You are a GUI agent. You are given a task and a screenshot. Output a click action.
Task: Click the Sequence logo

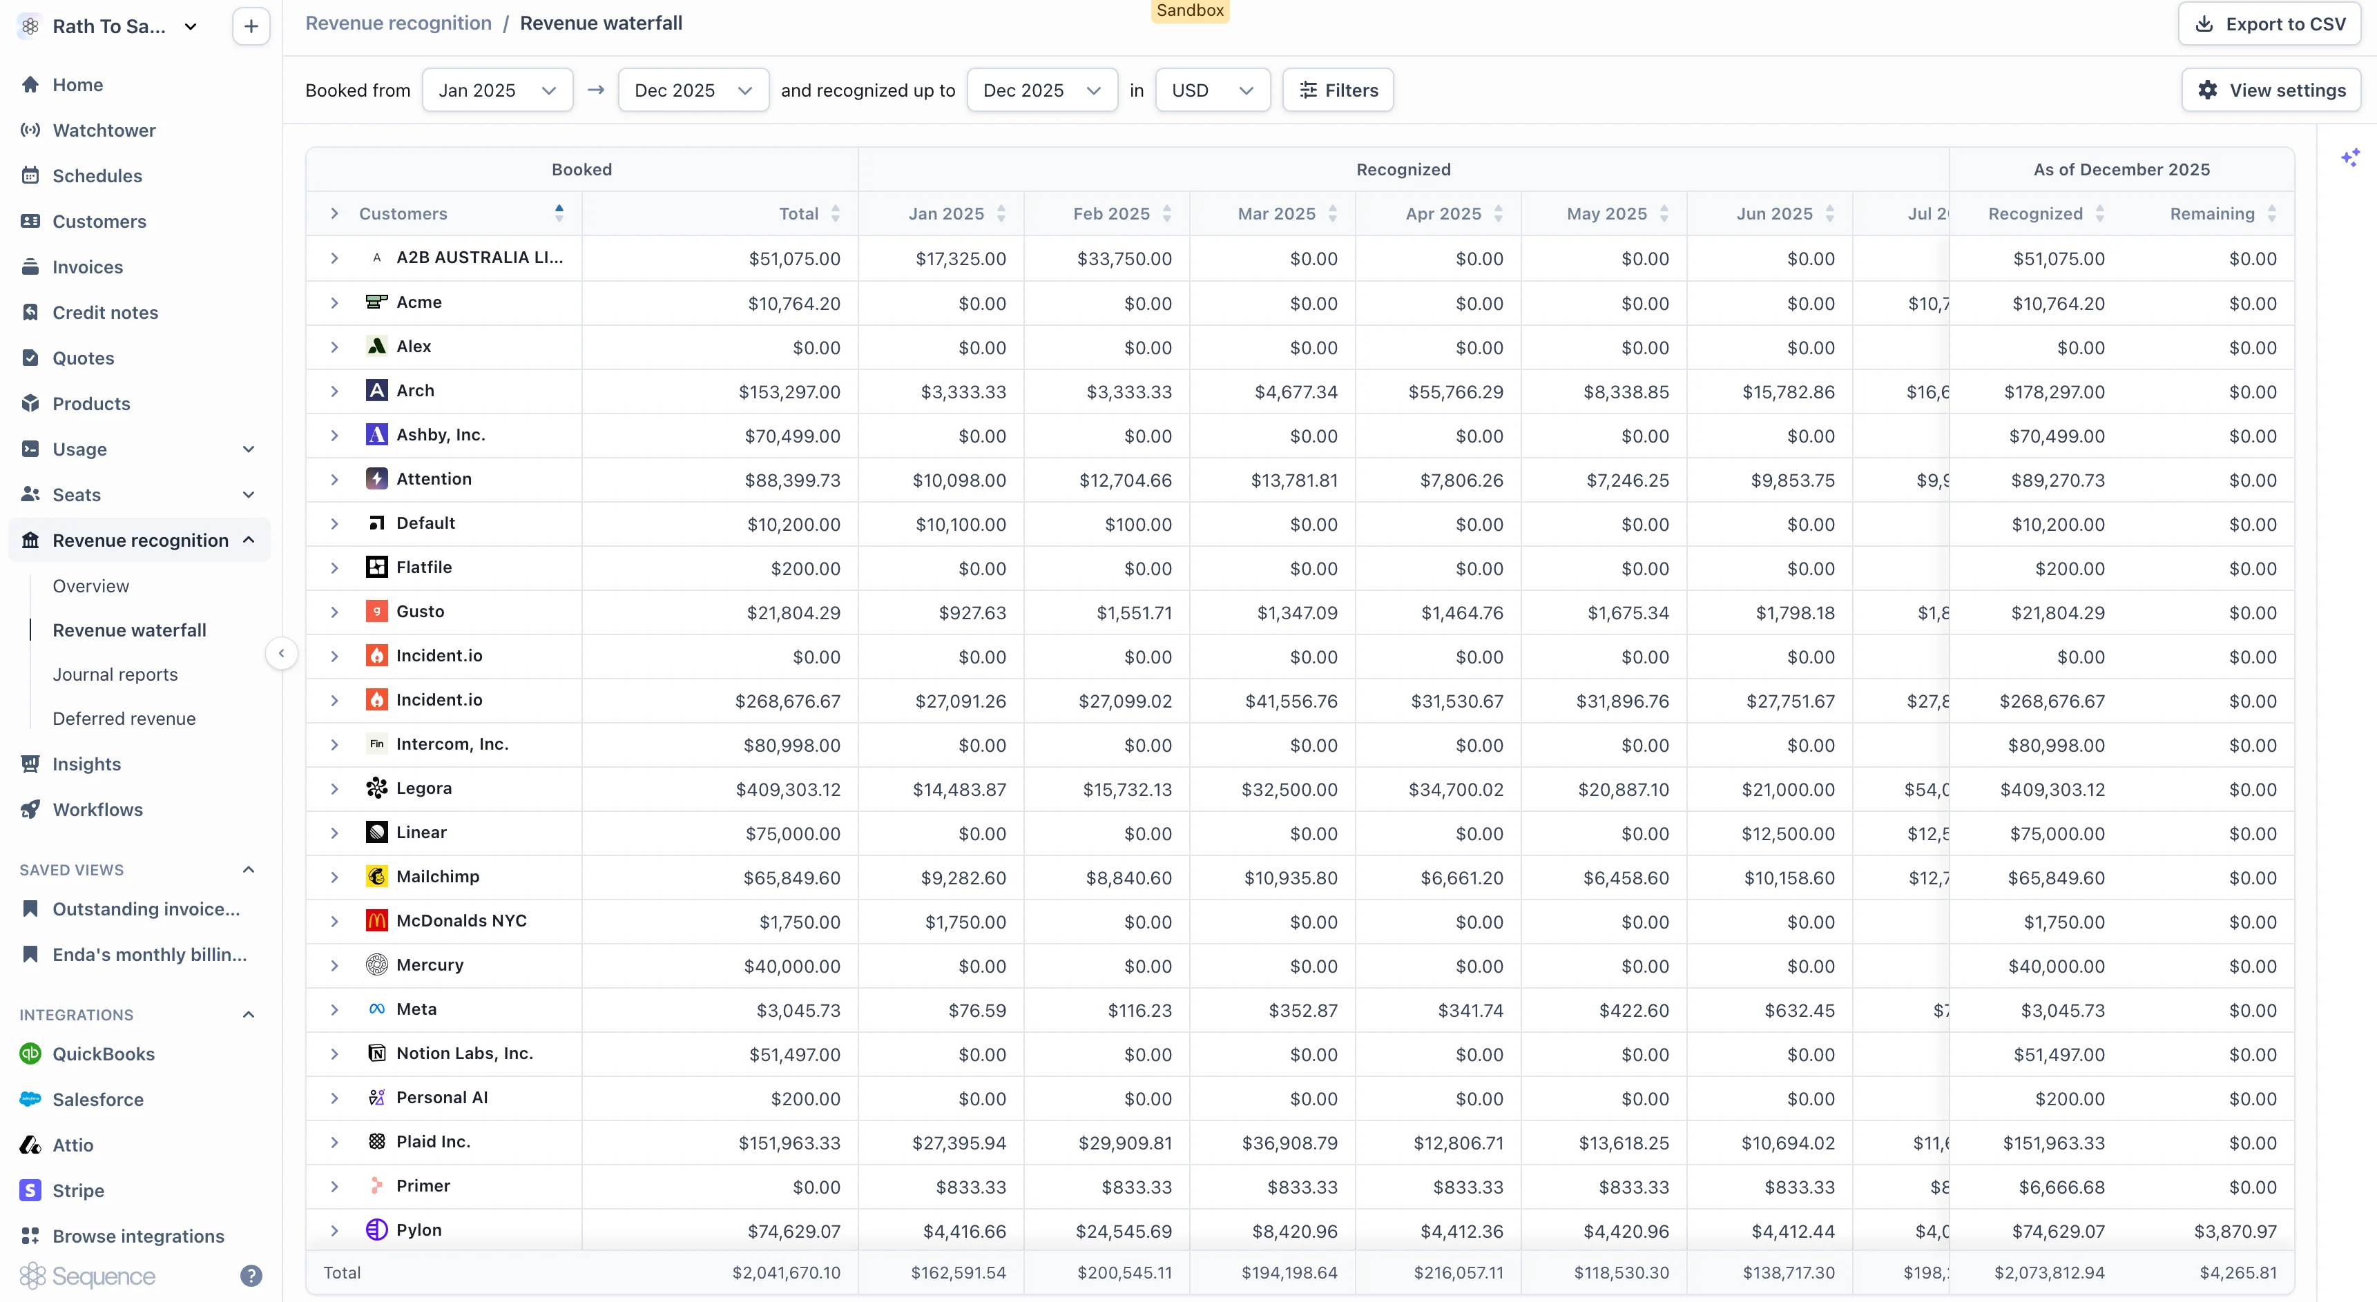click(87, 1276)
